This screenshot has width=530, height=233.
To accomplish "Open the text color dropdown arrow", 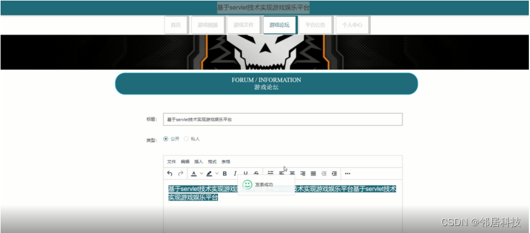I will coord(202,174).
